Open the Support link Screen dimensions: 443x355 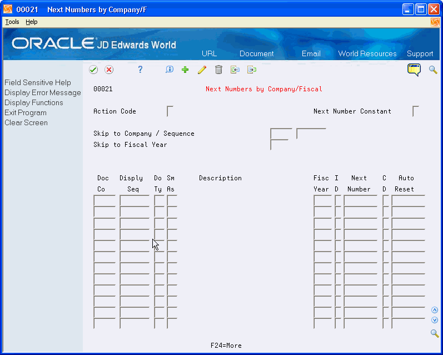pos(420,54)
